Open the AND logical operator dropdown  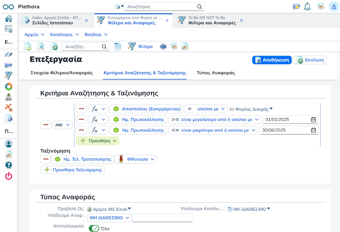coord(62,124)
